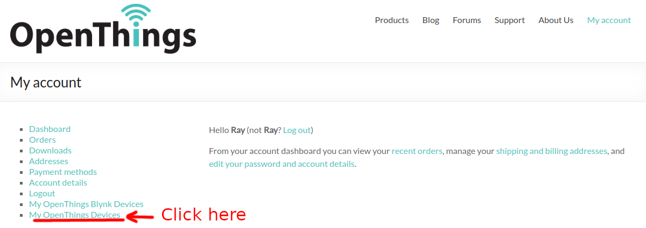Open Dashboard in the account sidebar
The width and height of the screenshot is (646, 228).
tap(50, 129)
